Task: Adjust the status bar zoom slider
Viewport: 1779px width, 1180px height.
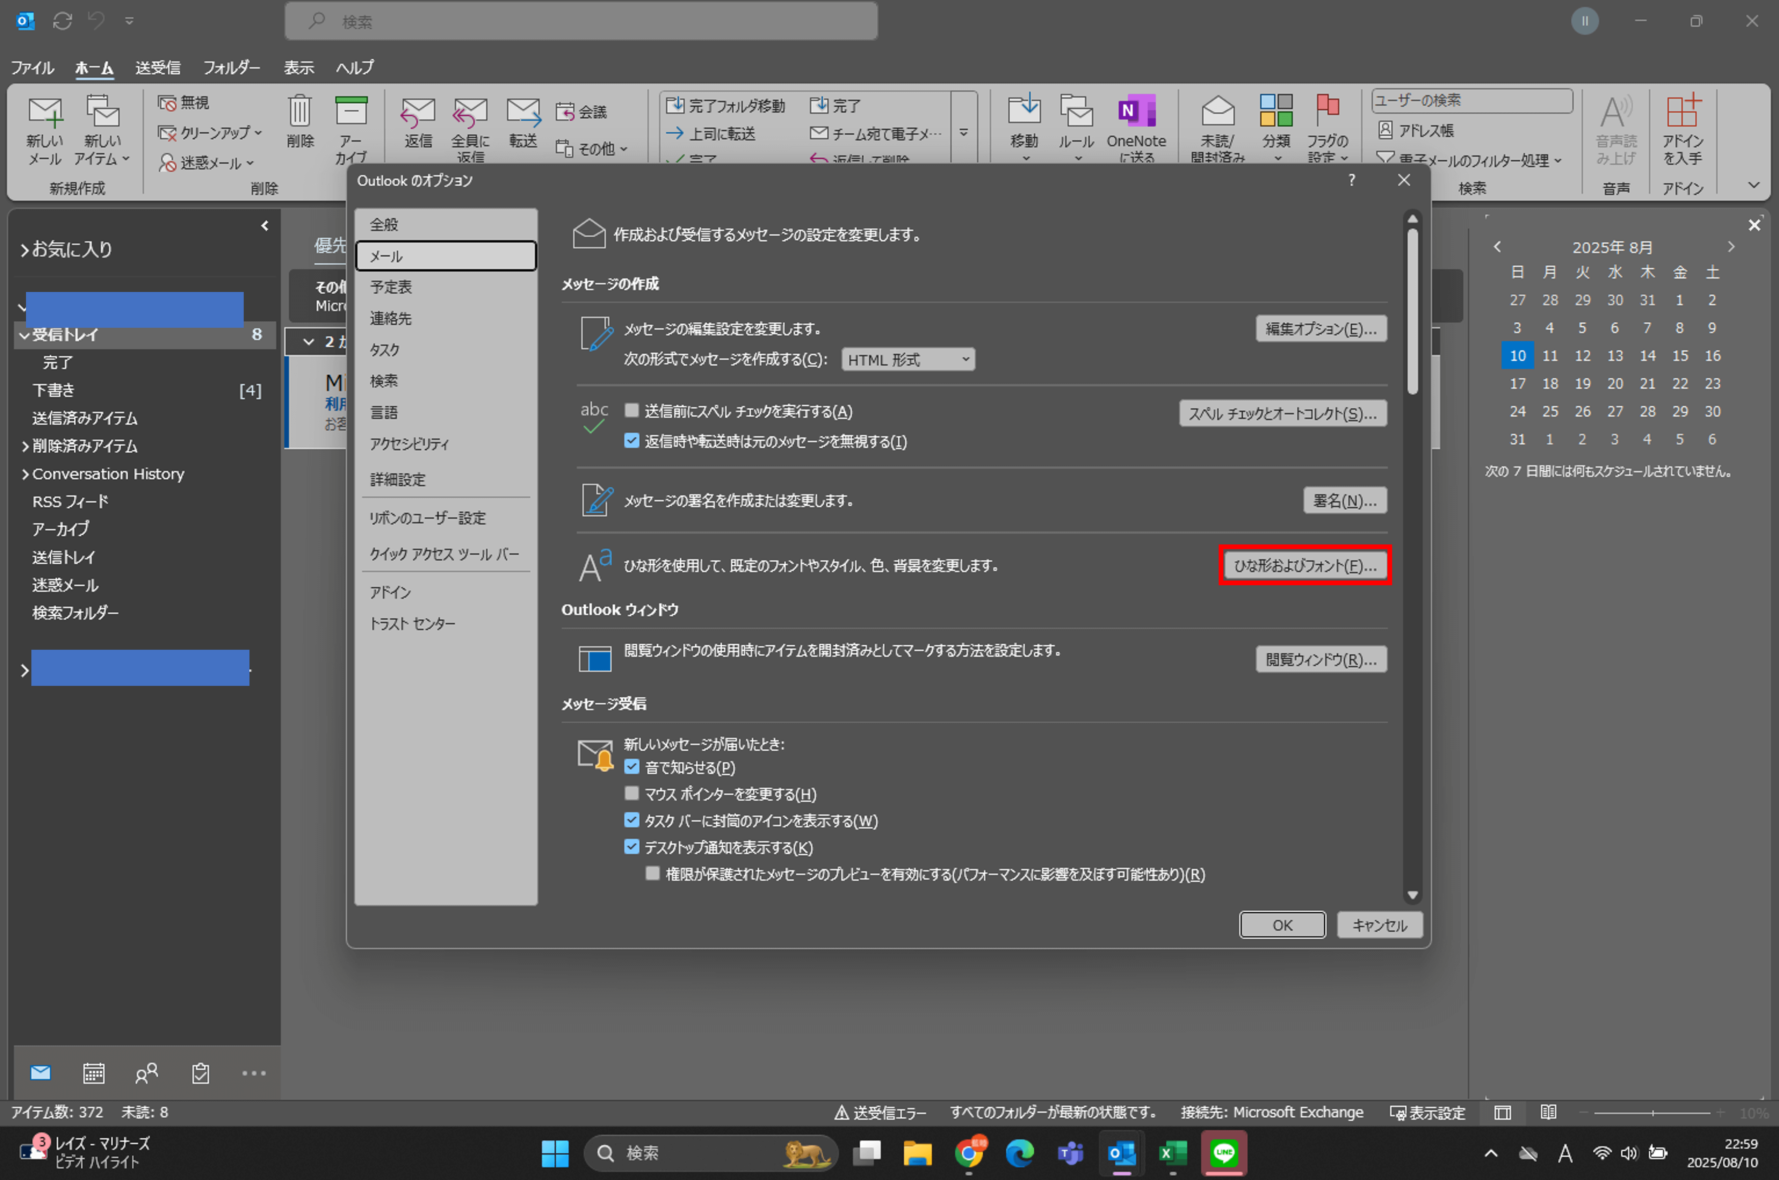Action: click(1652, 1113)
